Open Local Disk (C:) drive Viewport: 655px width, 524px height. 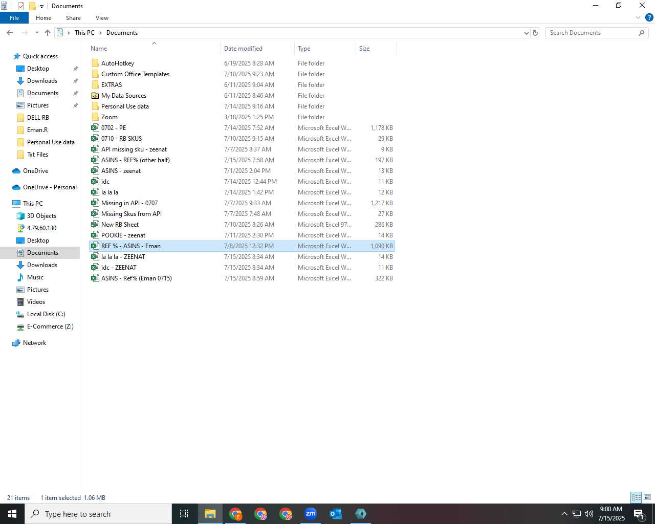(46, 314)
